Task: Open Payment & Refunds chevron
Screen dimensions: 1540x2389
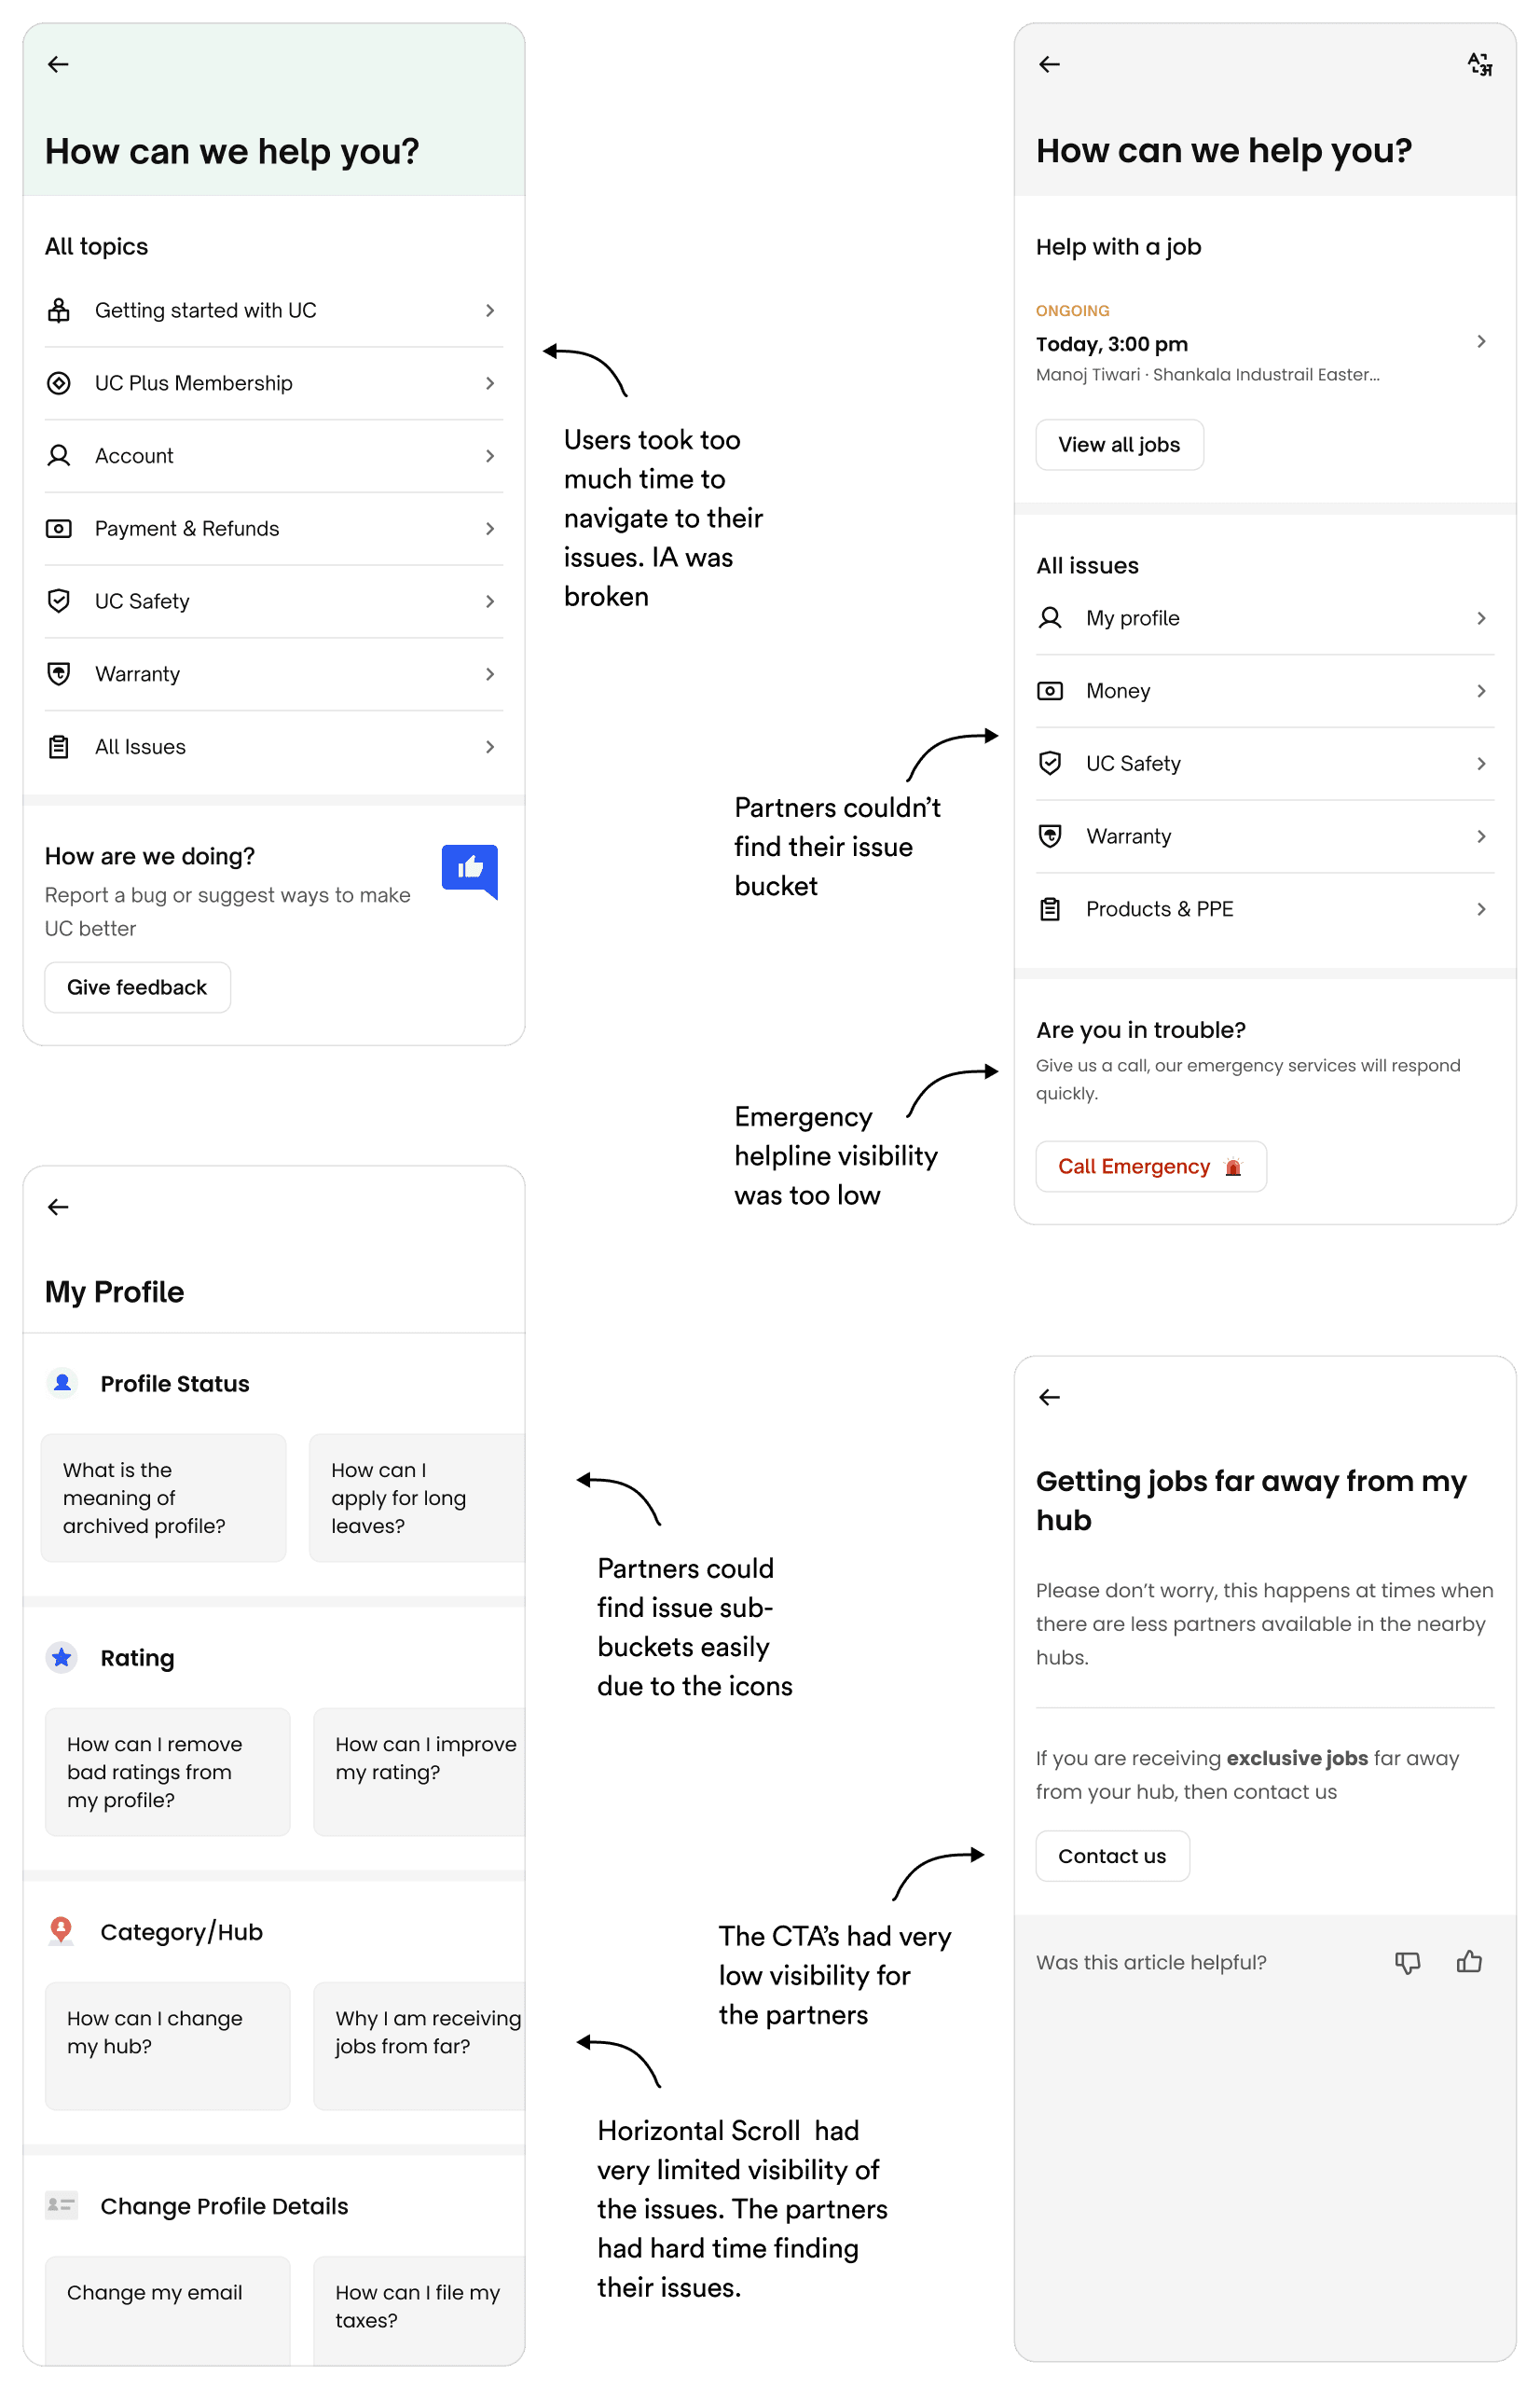Action: click(x=490, y=528)
